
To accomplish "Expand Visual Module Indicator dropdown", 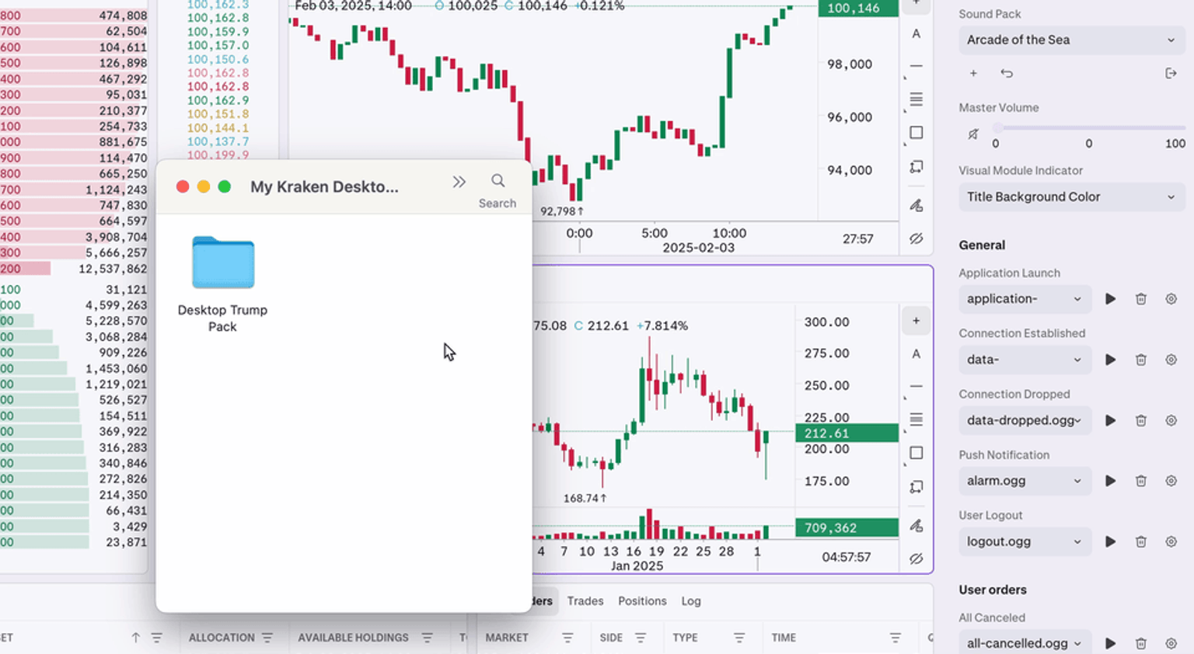I will [x=1070, y=197].
